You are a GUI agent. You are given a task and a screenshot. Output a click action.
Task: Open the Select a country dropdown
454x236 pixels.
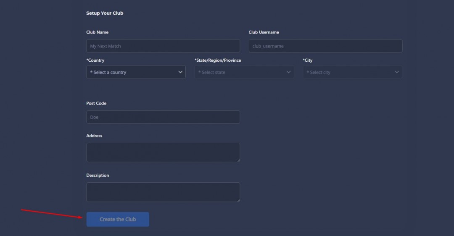136,72
